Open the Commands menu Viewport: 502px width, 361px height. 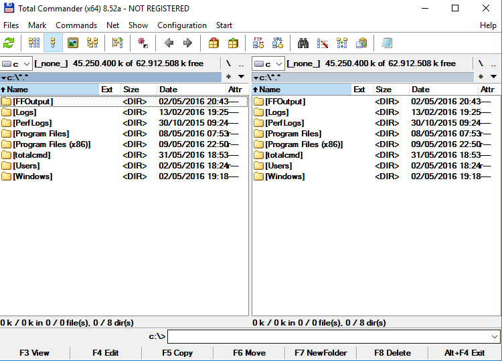(76, 25)
